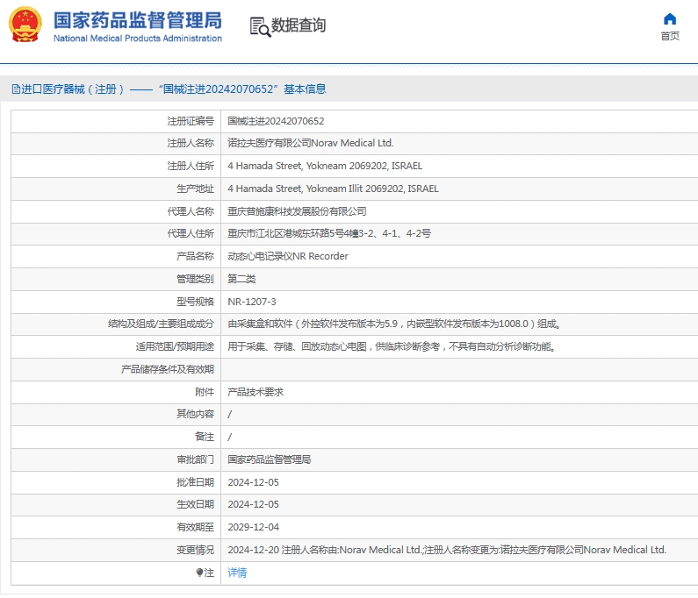Select approving department 国家药品监督管理局 cell
The image size is (698, 598).
click(x=269, y=459)
